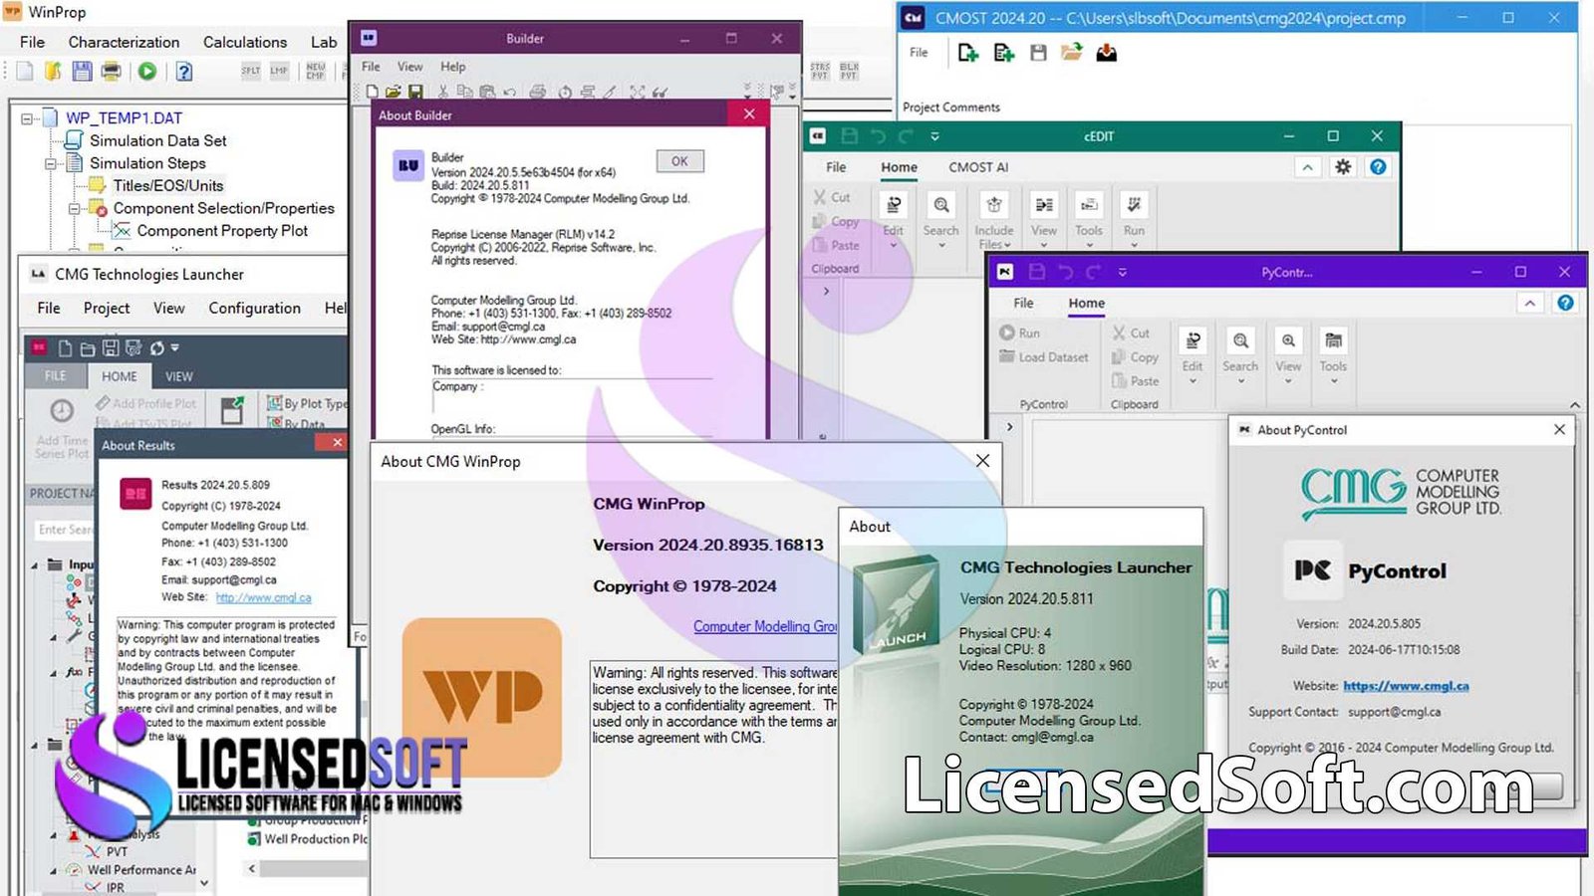Click the STRS PVT toolbar button
The height and width of the screenshot is (896, 1594).
pos(820,71)
